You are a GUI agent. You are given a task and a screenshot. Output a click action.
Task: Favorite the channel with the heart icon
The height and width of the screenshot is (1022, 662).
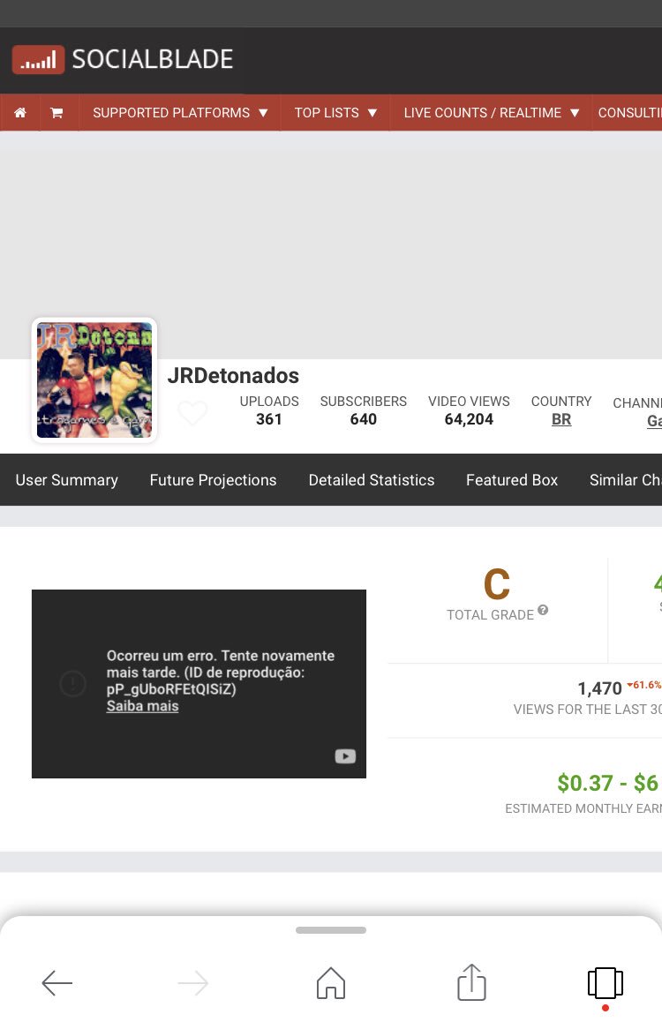click(192, 412)
